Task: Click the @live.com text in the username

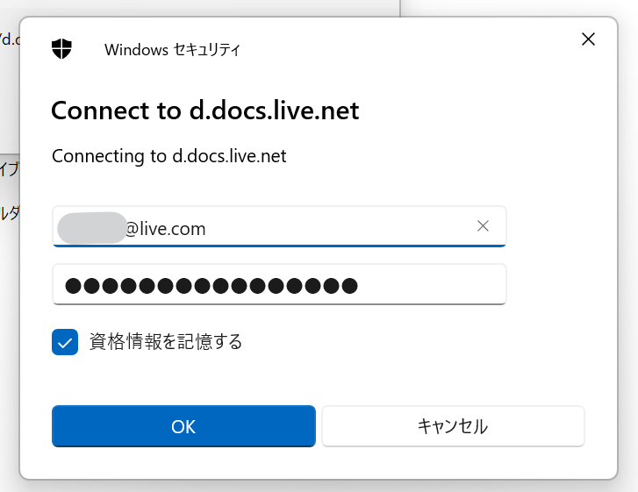Action: (165, 229)
